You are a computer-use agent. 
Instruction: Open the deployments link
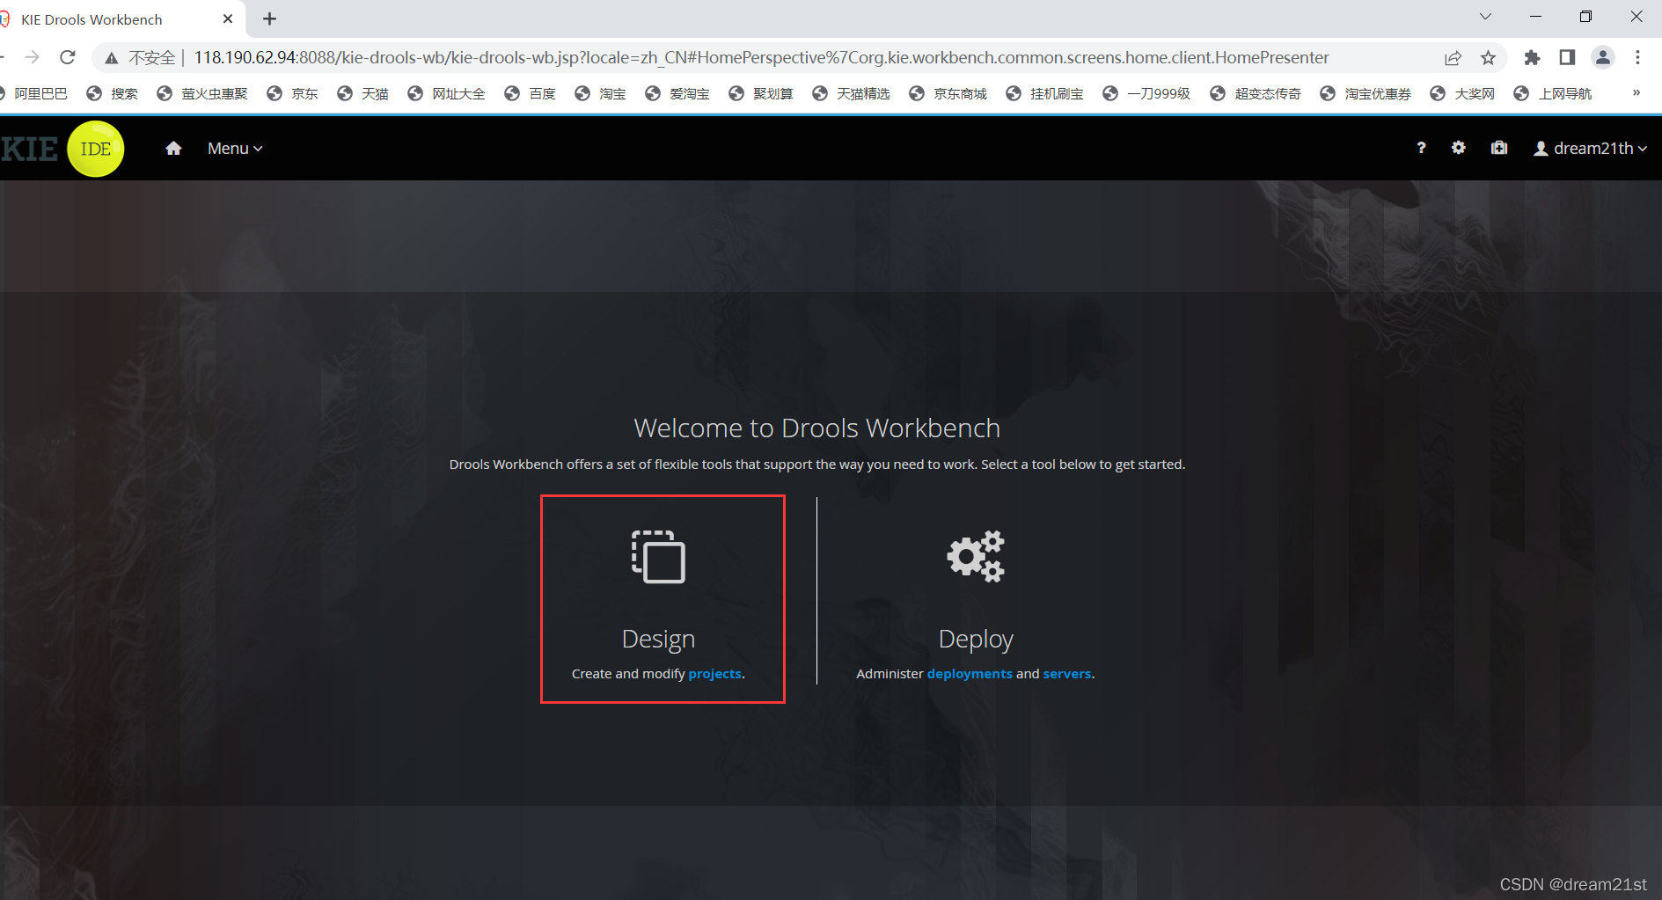click(x=970, y=673)
